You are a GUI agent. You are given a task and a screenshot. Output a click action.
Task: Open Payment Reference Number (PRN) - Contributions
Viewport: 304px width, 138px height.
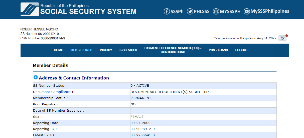pyautogui.click(x=173, y=50)
